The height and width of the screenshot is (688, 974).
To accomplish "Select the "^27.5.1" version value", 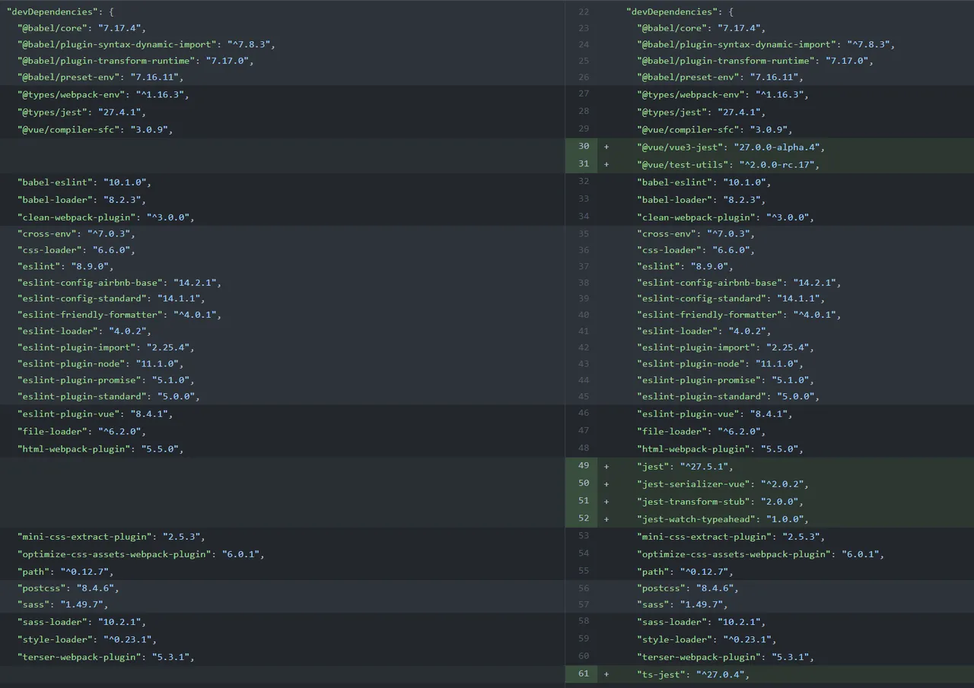I will pos(705,466).
